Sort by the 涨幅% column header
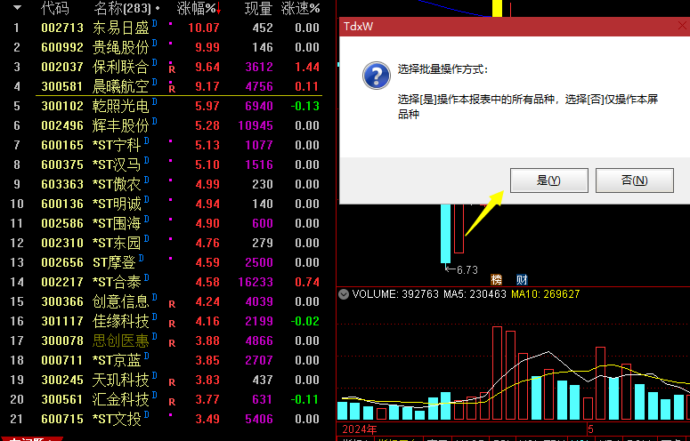Screen dimensions: 690x441 (199, 8)
